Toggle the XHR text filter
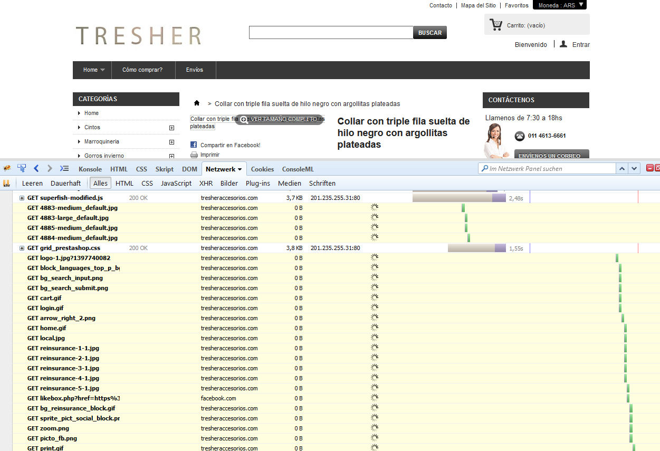The height and width of the screenshot is (451, 660). click(206, 184)
